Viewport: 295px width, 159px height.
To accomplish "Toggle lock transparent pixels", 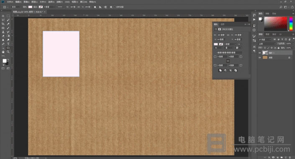I will (265, 48).
